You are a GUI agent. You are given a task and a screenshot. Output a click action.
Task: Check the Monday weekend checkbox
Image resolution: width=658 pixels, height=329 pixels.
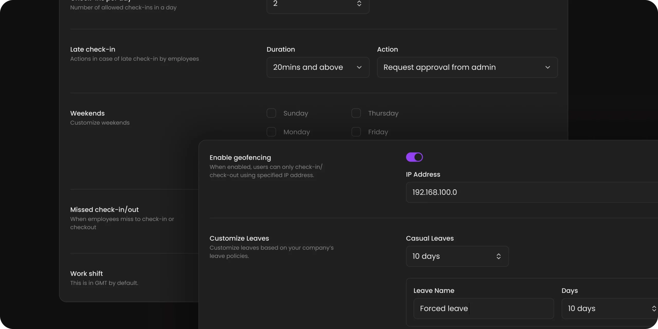click(271, 132)
